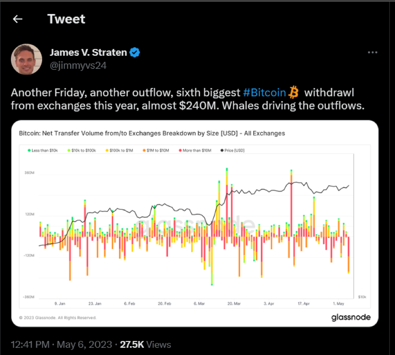Open the more options ellipsis menu
The height and width of the screenshot is (355, 395).
coord(373,52)
